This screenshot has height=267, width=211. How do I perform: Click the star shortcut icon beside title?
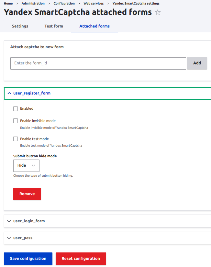tap(158, 13)
